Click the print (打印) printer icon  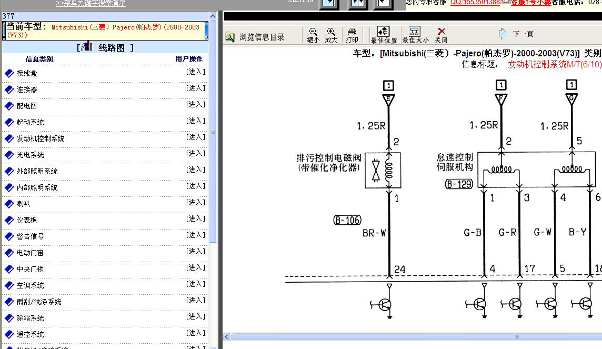pos(352,32)
